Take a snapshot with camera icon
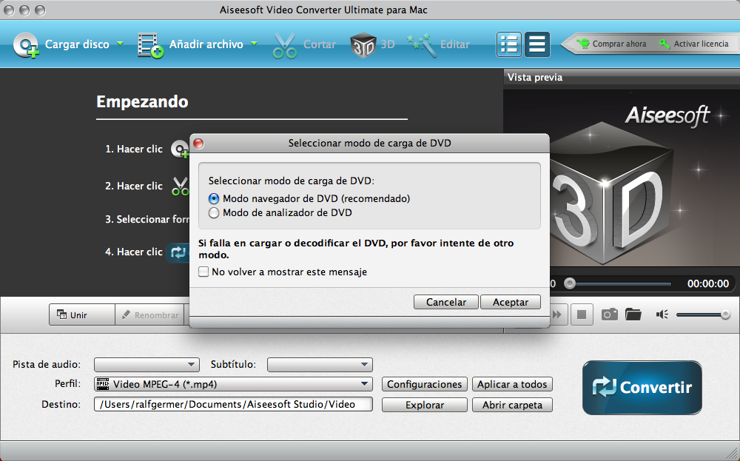 point(609,314)
